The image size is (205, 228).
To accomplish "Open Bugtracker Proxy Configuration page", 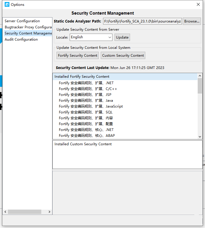I will [28, 27].
